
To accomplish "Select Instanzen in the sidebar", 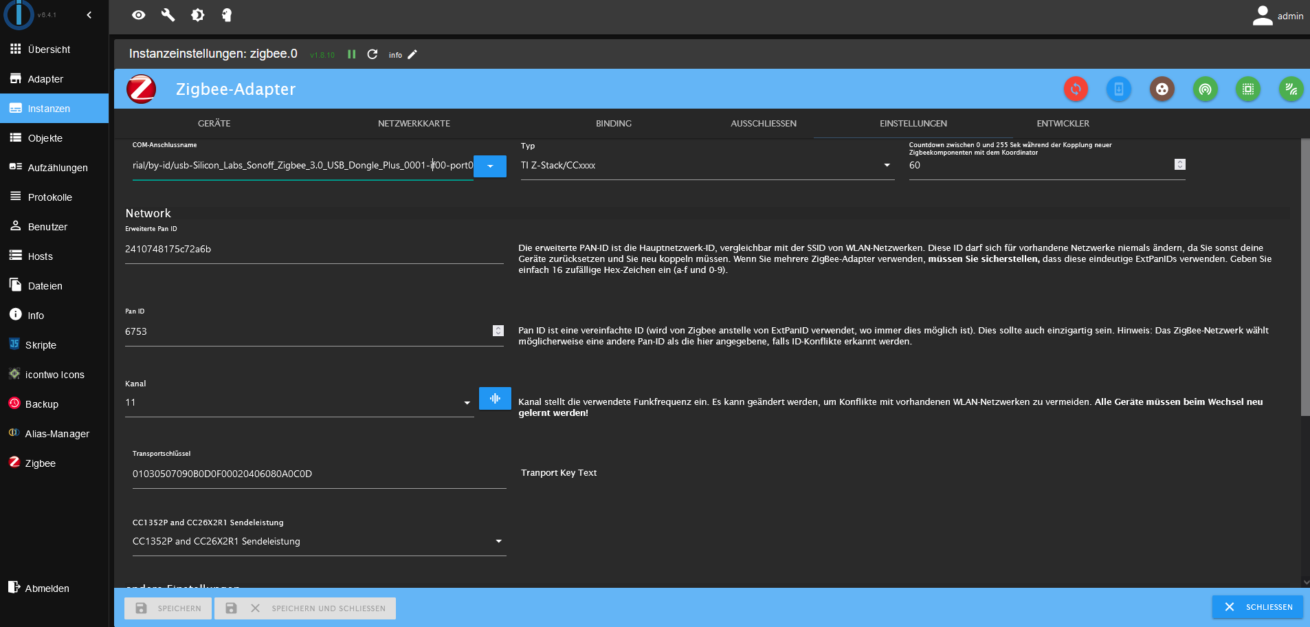I will pyautogui.click(x=54, y=109).
